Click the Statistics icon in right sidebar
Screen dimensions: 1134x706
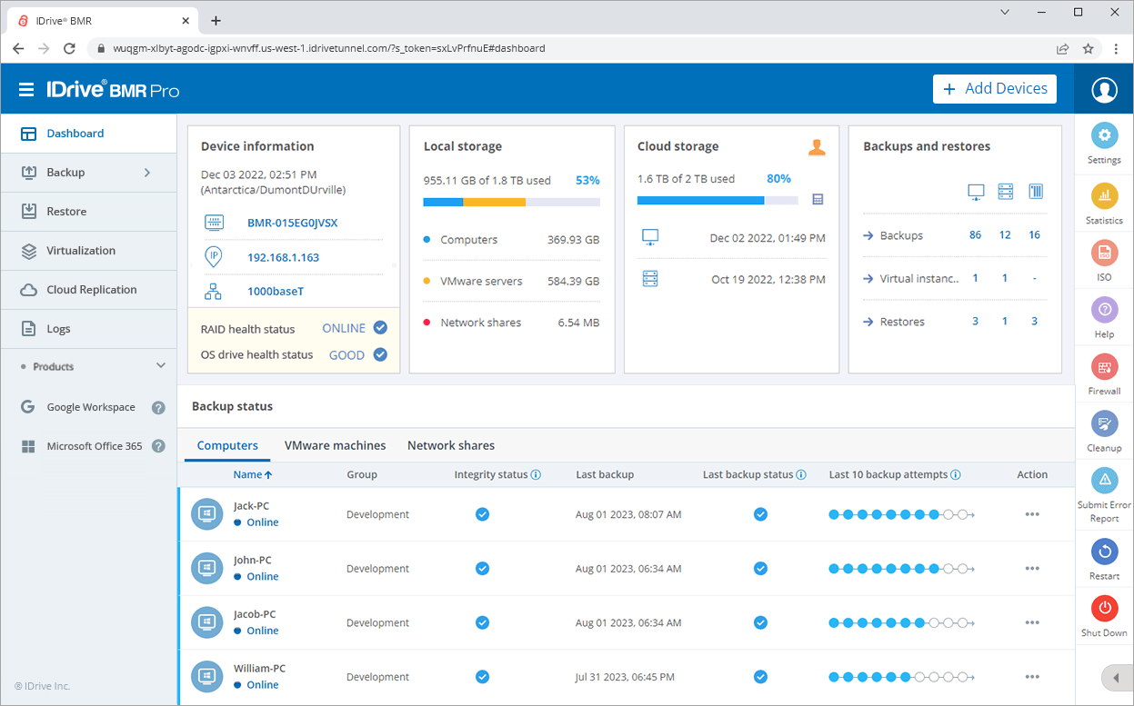[x=1103, y=195]
